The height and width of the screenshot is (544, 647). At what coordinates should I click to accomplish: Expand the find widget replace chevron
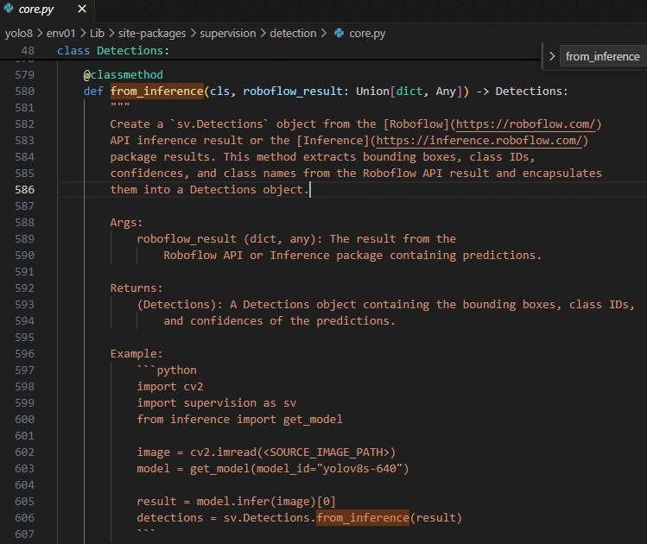(x=552, y=56)
